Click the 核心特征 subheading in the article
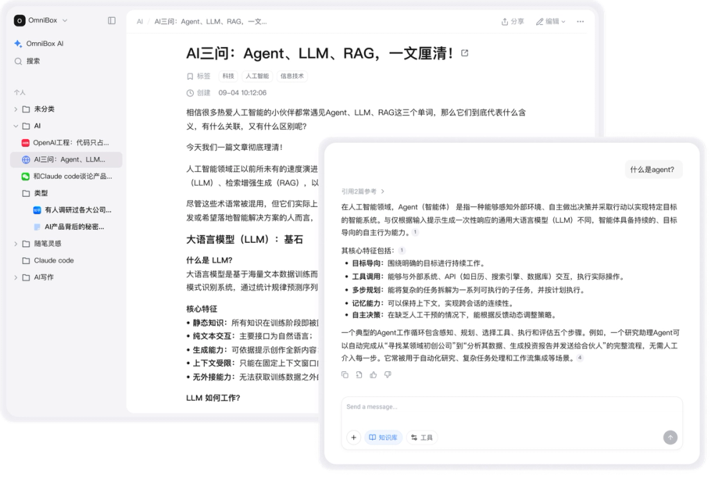 (x=202, y=309)
